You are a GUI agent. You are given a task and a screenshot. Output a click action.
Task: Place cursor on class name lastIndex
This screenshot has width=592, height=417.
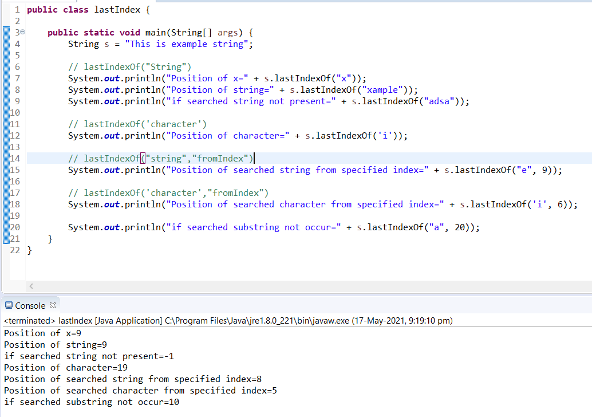(117, 10)
